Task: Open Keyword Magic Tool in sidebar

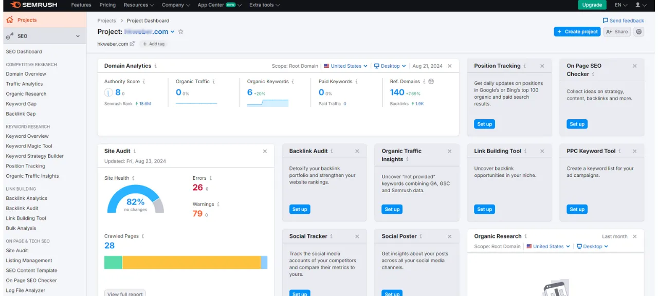Action: pyautogui.click(x=29, y=146)
